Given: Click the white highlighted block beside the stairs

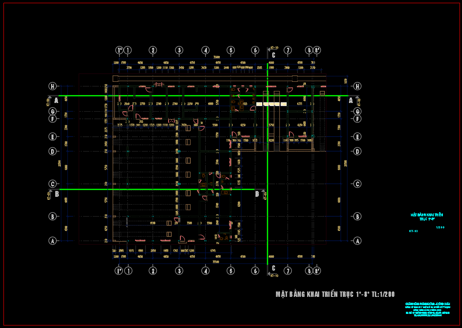Looking at the screenshot, I should (x=272, y=104).
